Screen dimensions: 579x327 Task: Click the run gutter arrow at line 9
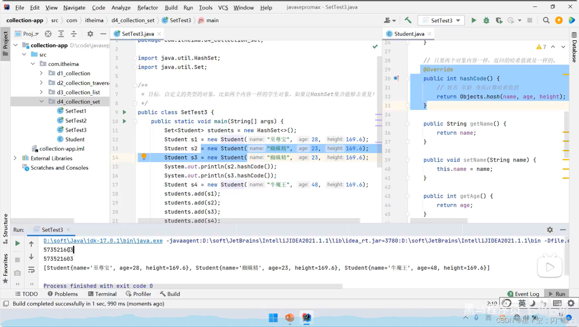coord(124,112)
